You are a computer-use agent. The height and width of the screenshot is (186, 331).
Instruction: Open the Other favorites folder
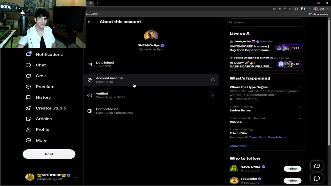(319, 14)
